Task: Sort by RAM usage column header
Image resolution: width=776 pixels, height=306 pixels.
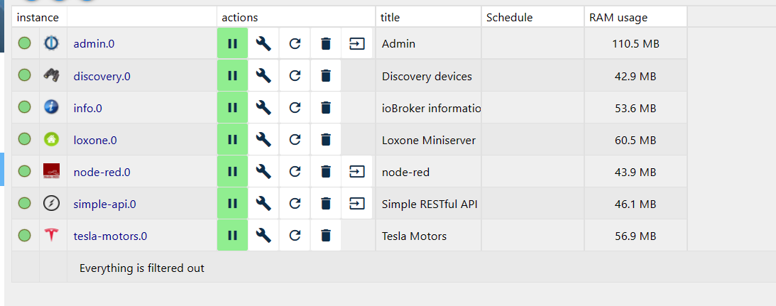Action: coord(618,17)
